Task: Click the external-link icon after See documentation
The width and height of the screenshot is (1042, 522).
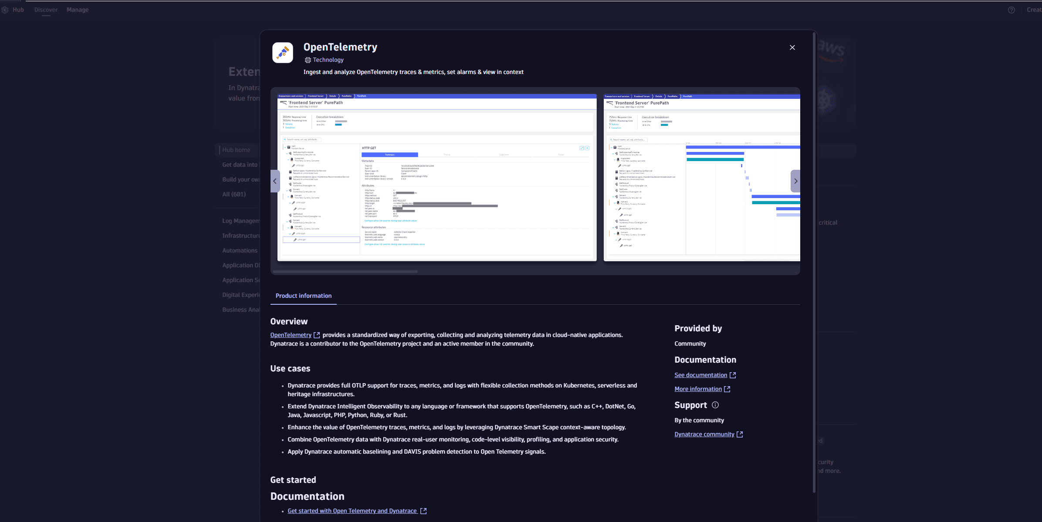Action: coord(733,375)
